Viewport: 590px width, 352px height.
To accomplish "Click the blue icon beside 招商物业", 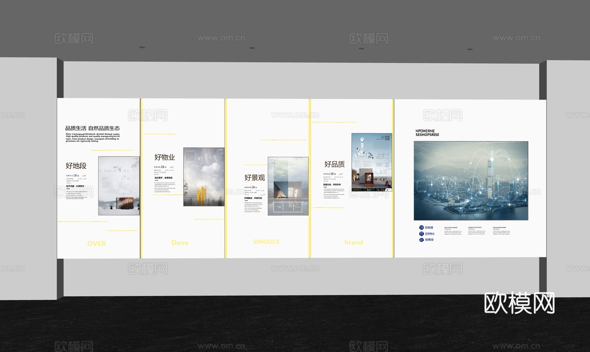I will (422, 234).
